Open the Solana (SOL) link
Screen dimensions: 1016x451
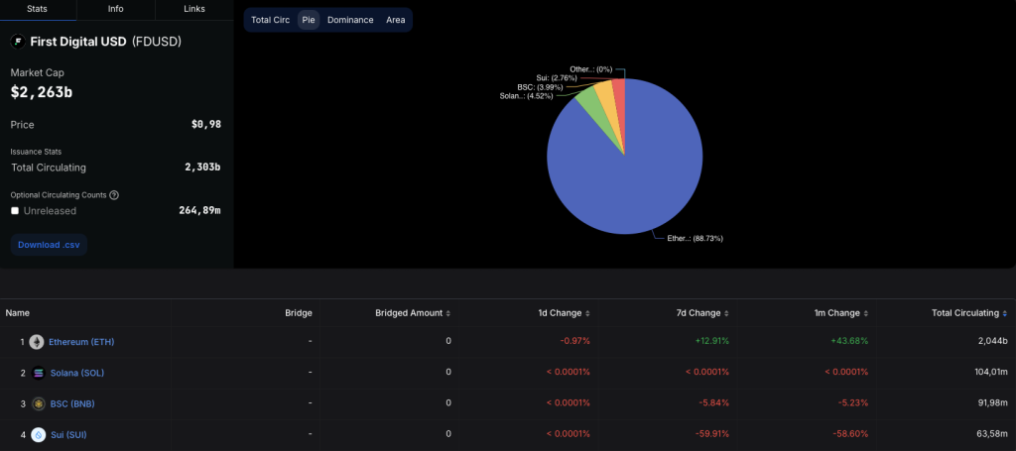point(77,373)
